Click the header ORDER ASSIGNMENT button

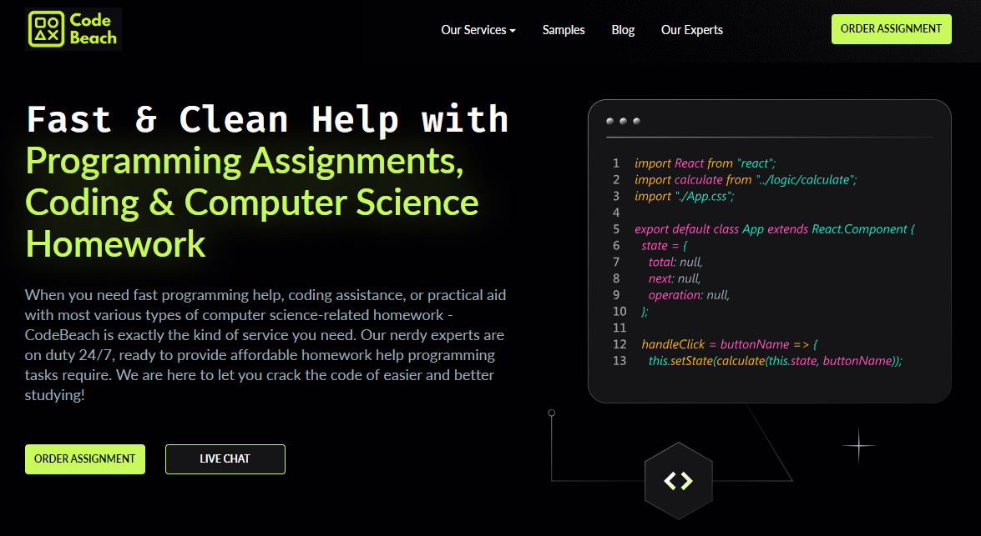click(x=891, y=29)
